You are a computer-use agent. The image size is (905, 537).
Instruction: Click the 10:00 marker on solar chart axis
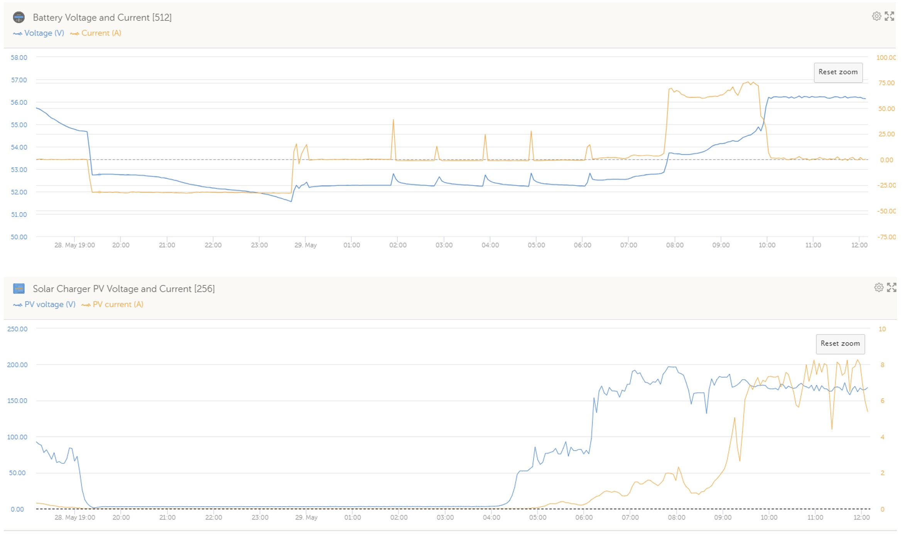tap(768, 517)
